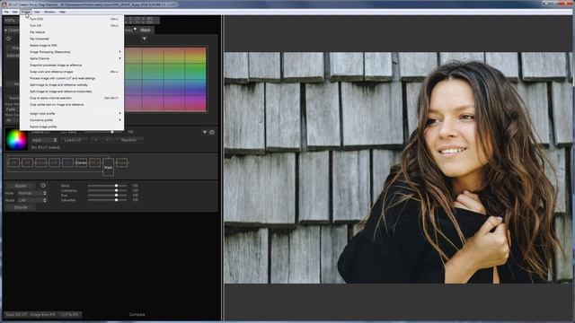Open the File menu

(x=6, y=12)
